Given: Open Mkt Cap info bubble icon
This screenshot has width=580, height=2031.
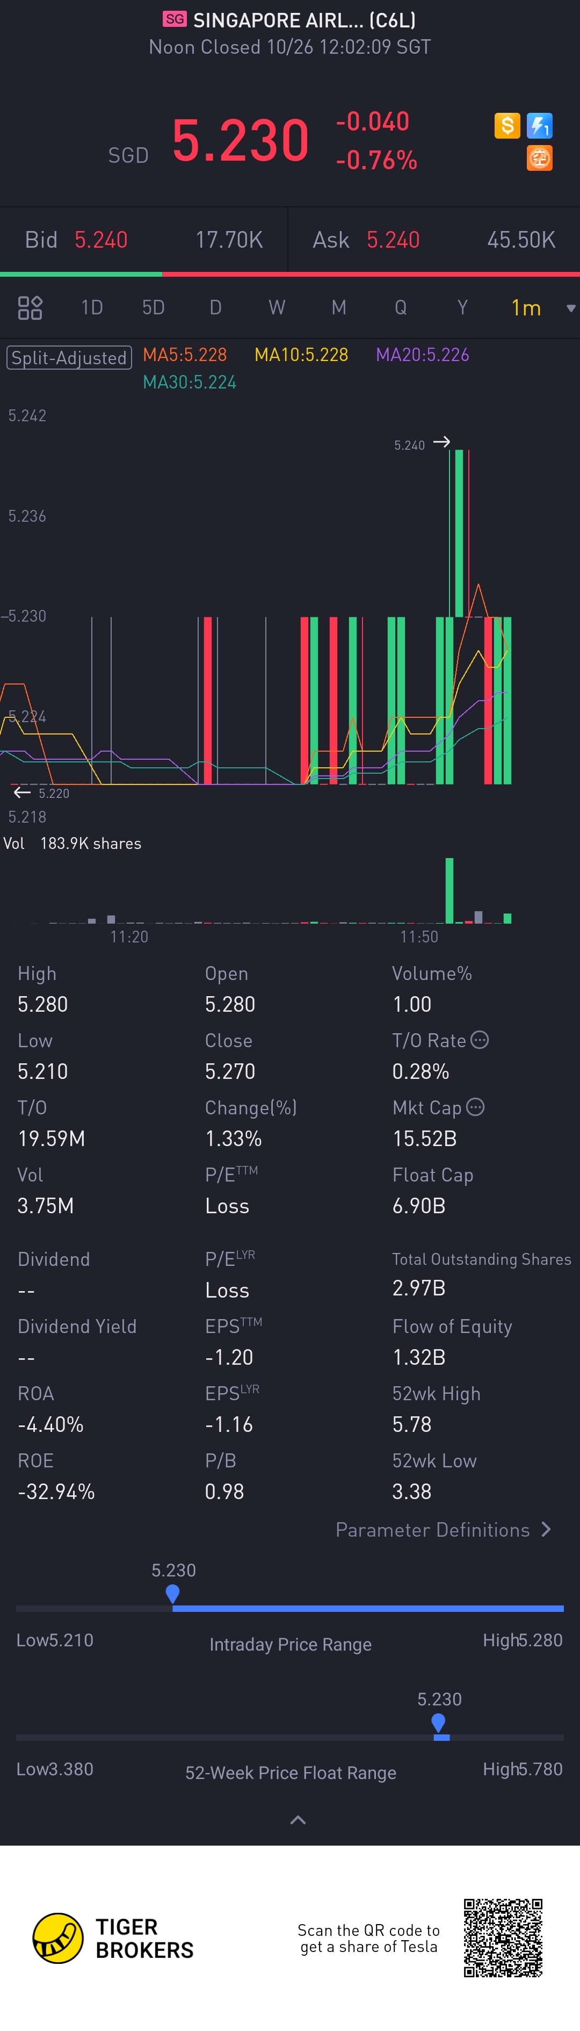Looking at the screenshot, I should (x=475, y=1107).
